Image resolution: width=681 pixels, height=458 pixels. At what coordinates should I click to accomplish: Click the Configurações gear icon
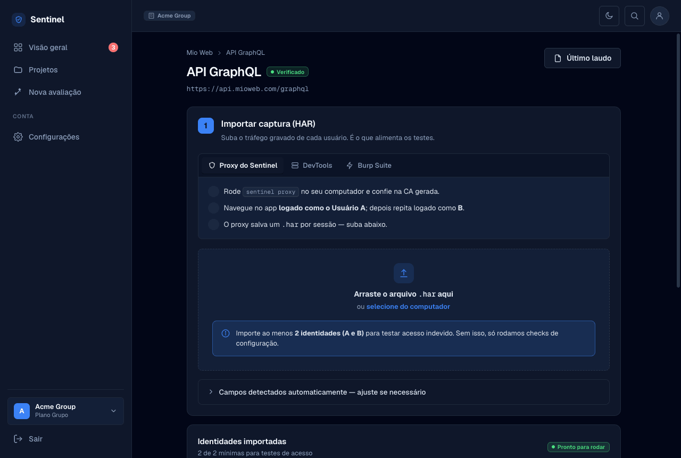tap(18, 137)
